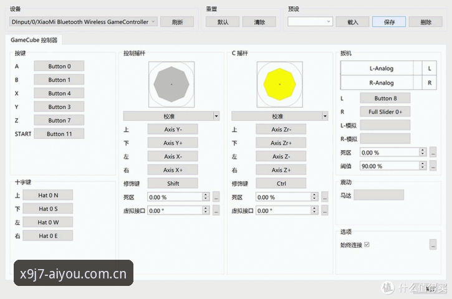Click the refresh devices button
This screenshot has height=299, width=452.
tap(177, 22)
